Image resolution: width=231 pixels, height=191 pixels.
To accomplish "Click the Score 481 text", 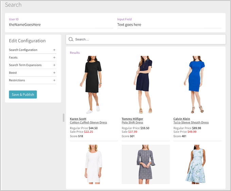I will pyautogui.click(x=180, y=136).
